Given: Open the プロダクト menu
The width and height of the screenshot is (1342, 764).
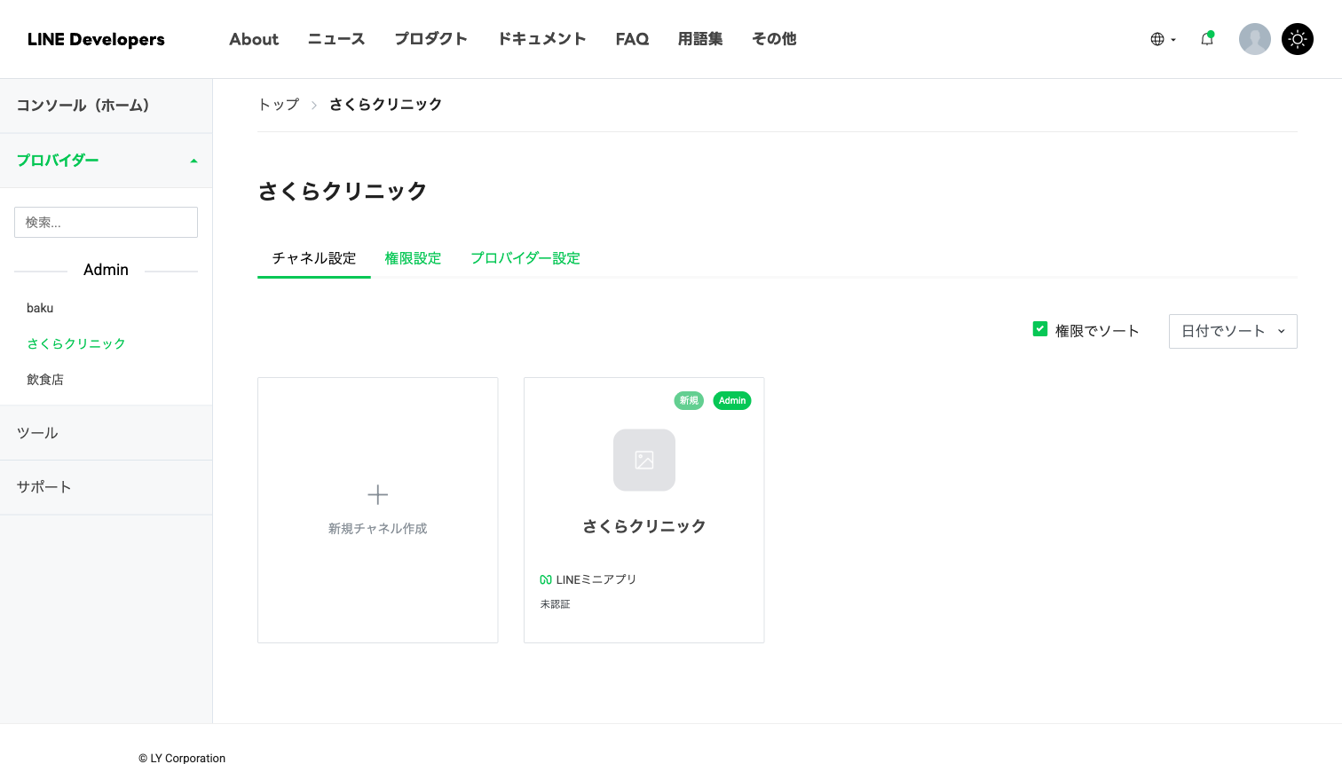Looking at the screenshot, I should [430, 39].
